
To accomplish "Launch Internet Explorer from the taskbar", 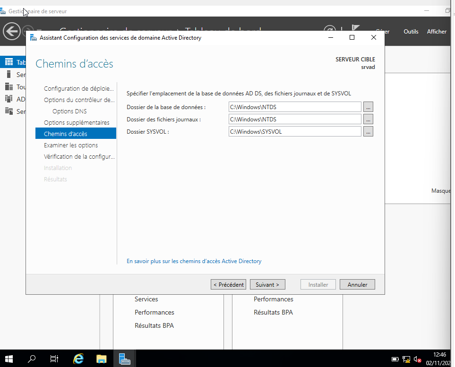I will click(x=78, y=358).
